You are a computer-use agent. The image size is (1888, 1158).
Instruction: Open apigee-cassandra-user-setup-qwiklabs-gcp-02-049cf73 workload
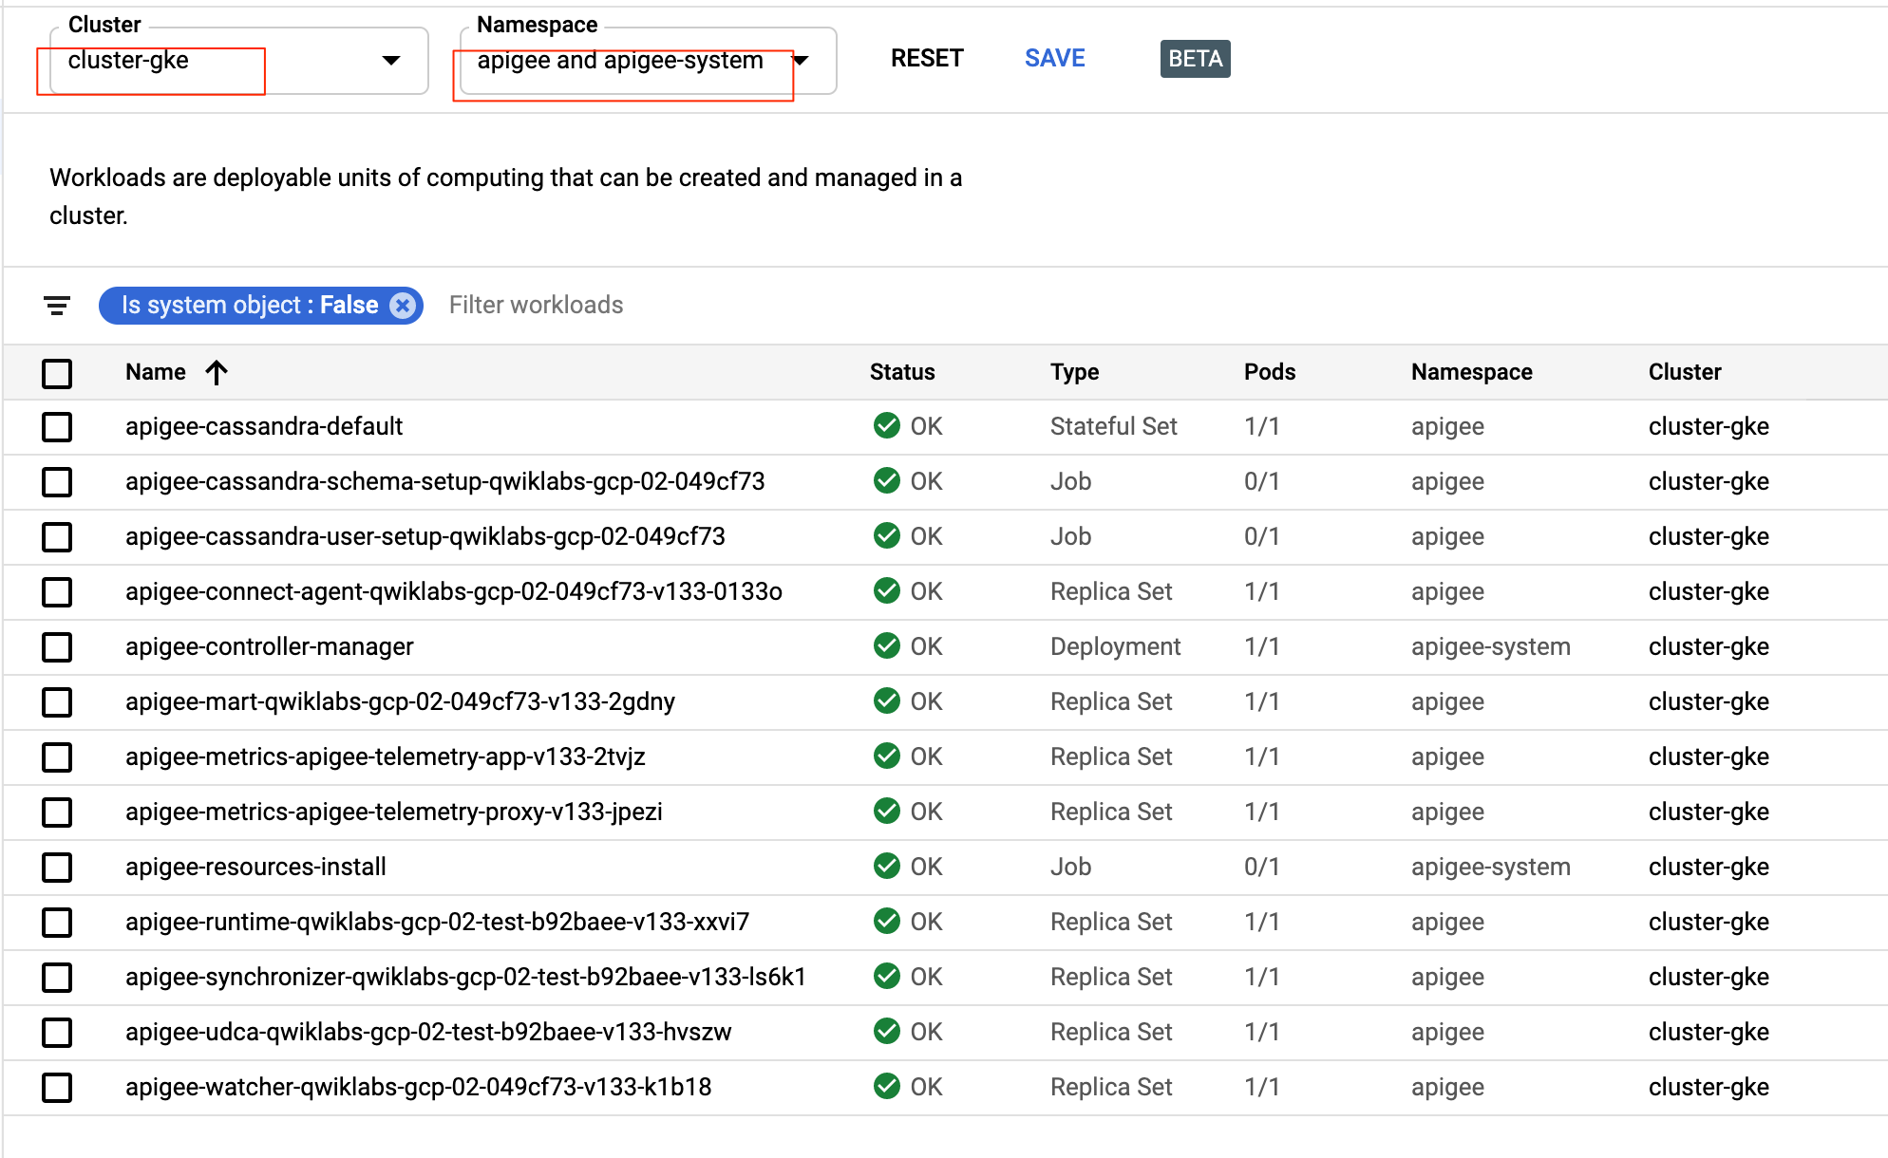425,536
